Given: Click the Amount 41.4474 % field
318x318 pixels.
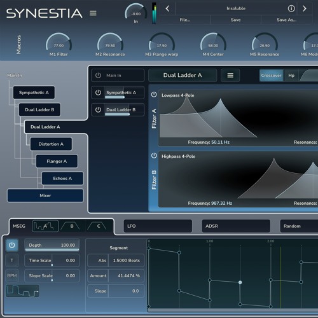Looking at the screenshot, I should pyautogui.click(x=116, y=275).
